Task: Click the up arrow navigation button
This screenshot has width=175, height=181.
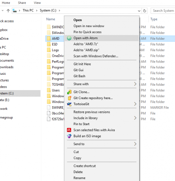Action: click(x=8, y=11)
